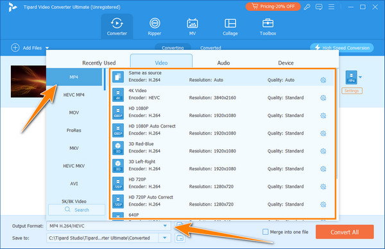Open the Ripper module
Image resolution: width=385 pixels, height=249 pixels.
155,26
